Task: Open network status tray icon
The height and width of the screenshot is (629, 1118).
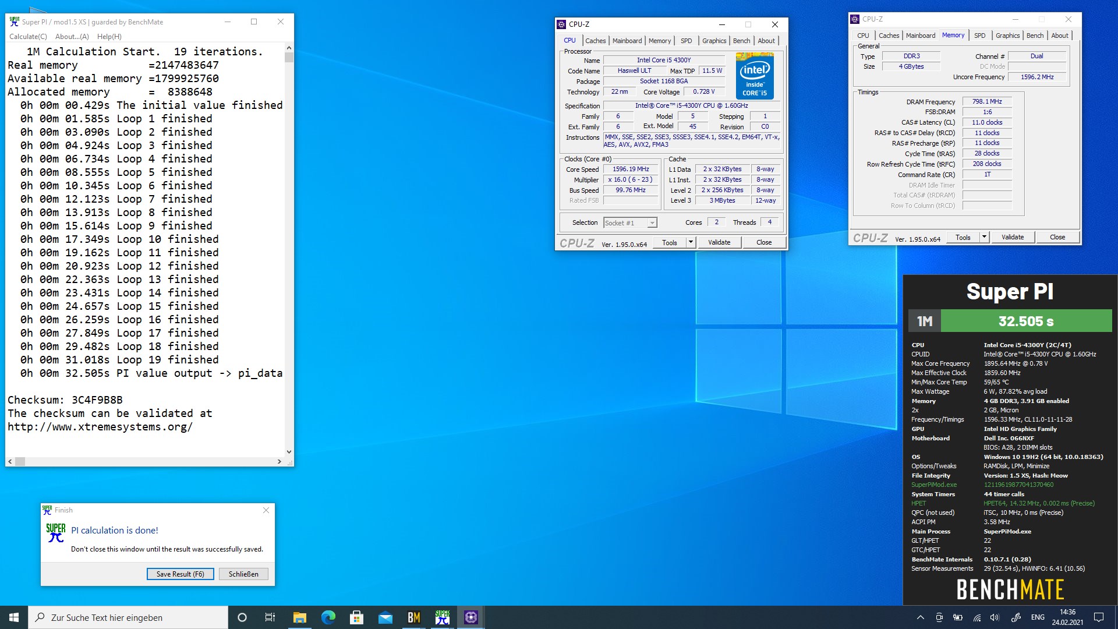Action: coord(977,617)
